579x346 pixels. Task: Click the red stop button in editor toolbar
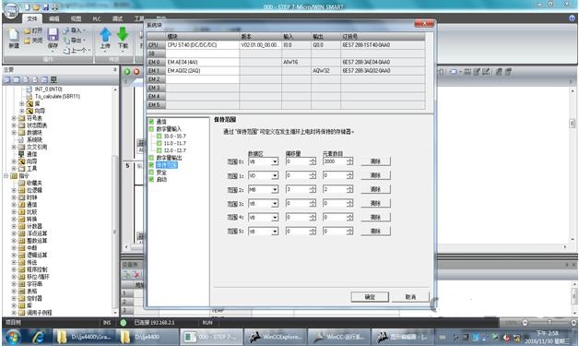[136, 72]
